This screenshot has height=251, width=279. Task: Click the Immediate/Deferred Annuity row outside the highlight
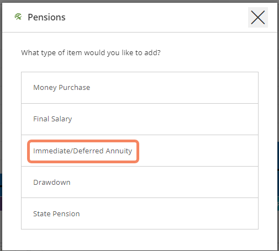click(198, 151)
